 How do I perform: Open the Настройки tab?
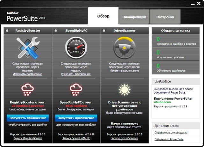pos(165,17)
